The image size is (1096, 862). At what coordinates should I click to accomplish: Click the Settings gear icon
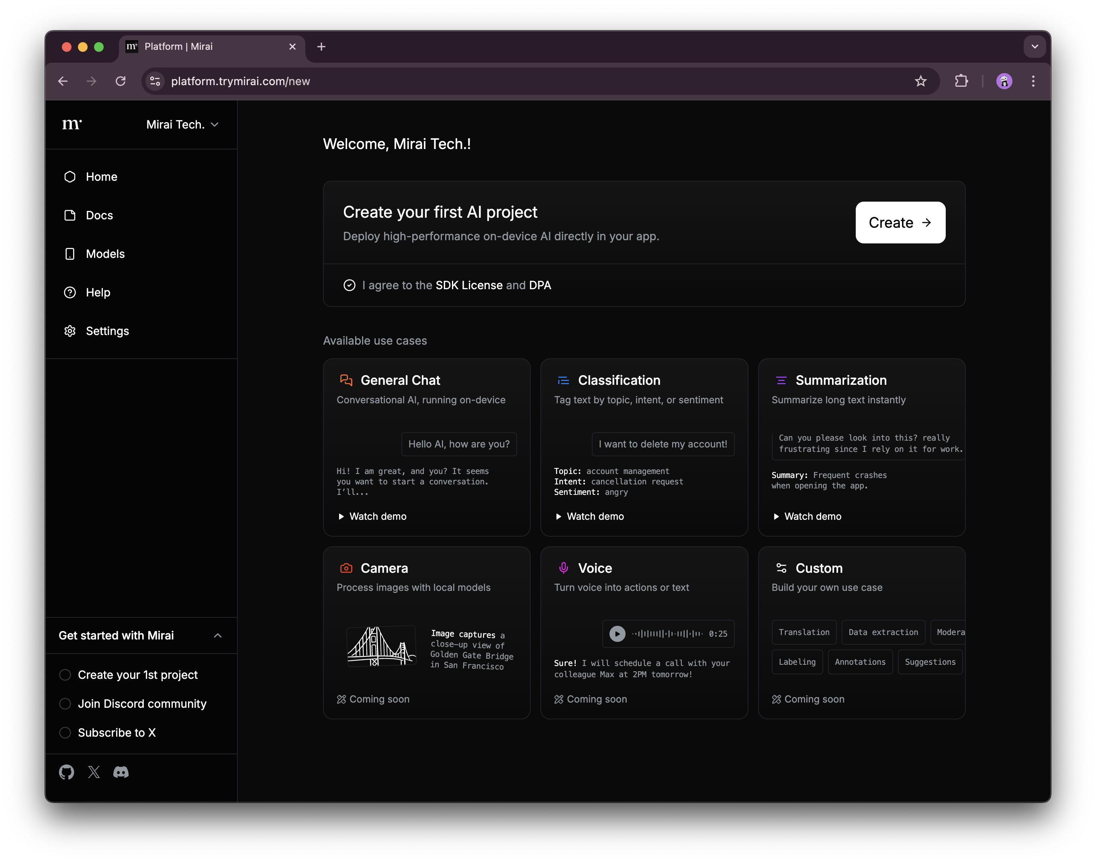coord(70,331)
